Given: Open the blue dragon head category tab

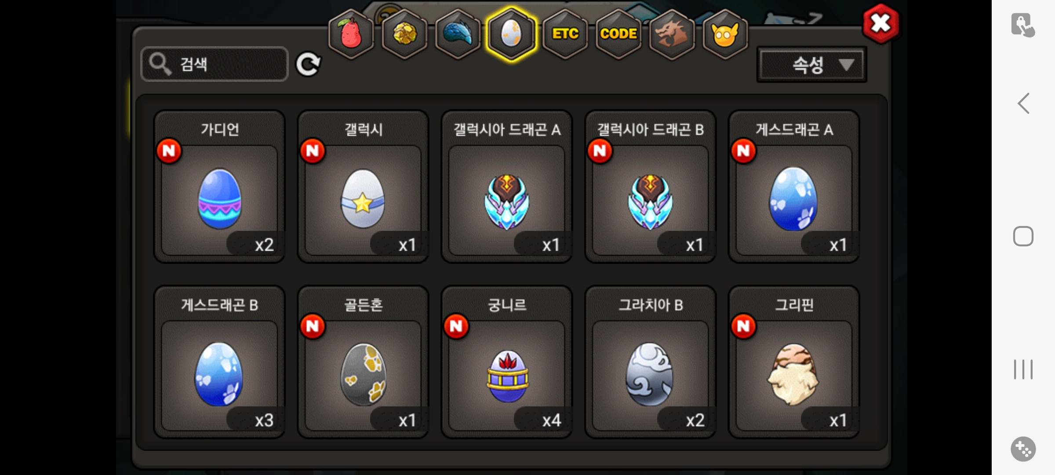Looking at the screenshot, I should [x=458, y=34].
